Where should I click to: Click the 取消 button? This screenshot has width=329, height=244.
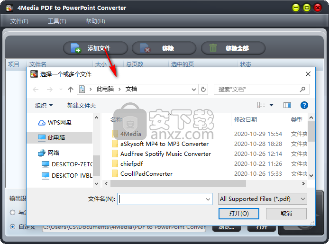click(x=286, y=214)
